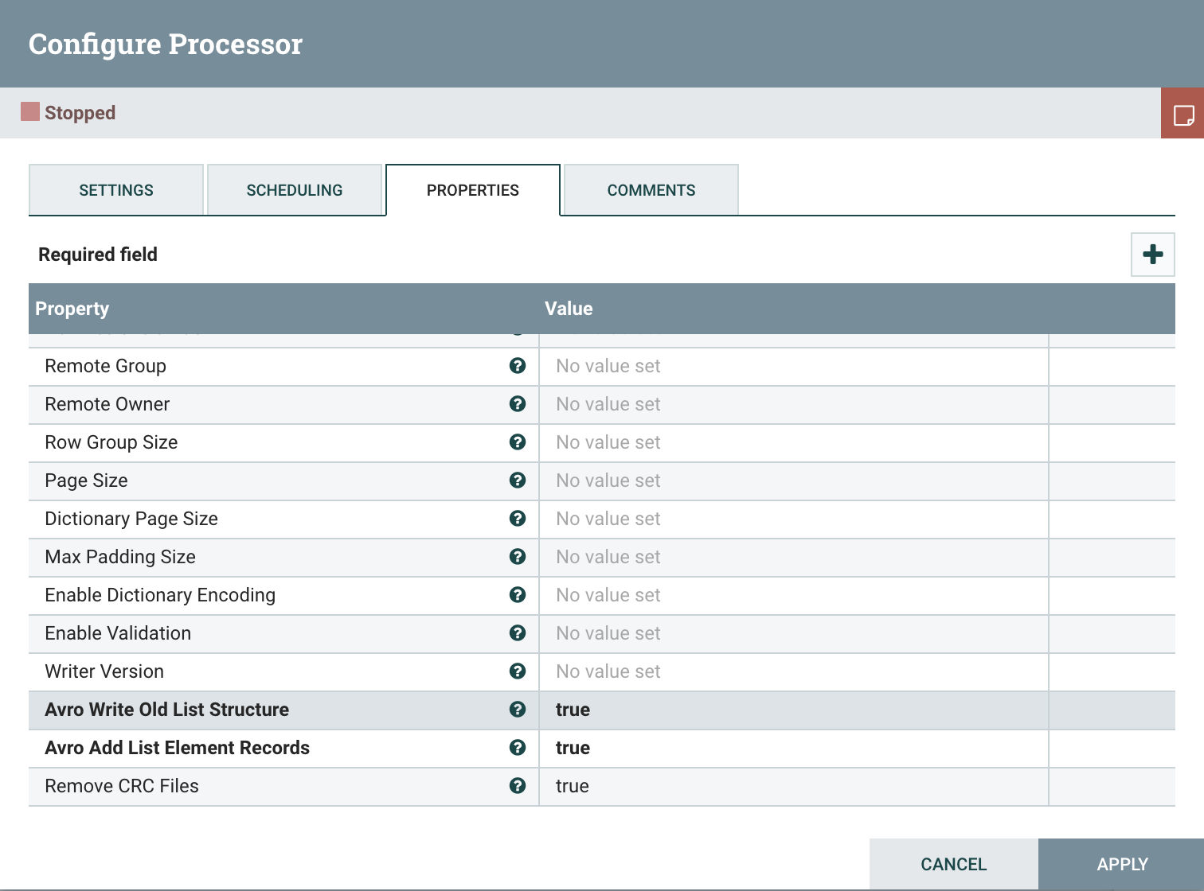Click the Max Padding Size help icon

point(518,557)
